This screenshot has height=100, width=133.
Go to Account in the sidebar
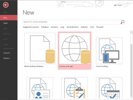coord(7,53)
